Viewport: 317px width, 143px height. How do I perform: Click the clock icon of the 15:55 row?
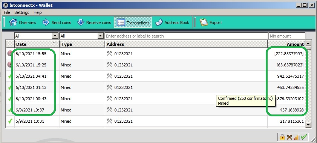[x=10, y=53]
